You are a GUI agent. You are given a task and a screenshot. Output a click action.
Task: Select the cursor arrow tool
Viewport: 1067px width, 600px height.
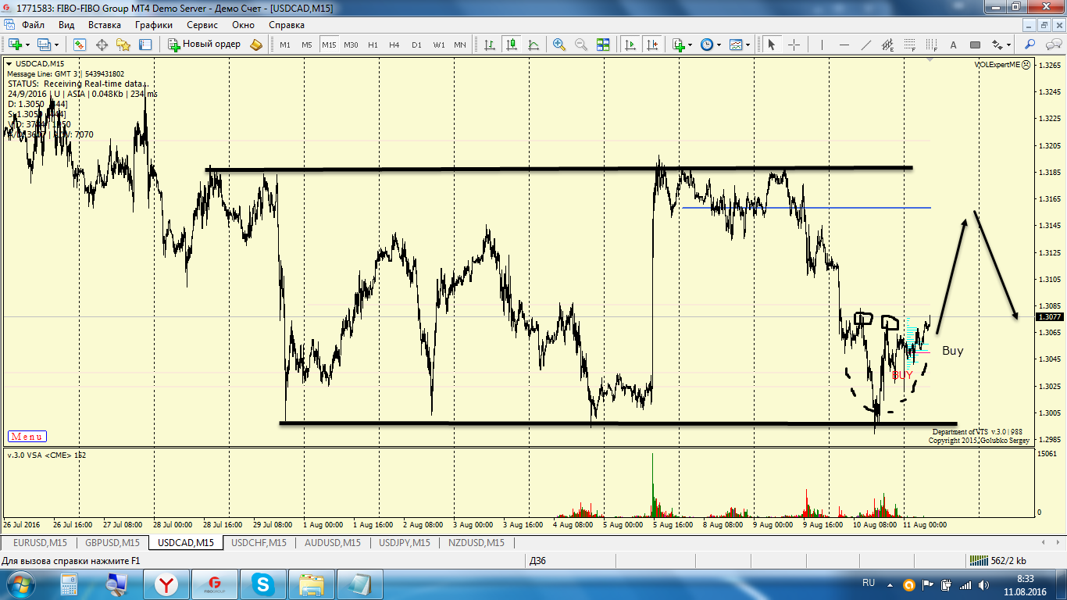[x=772, y=45]
